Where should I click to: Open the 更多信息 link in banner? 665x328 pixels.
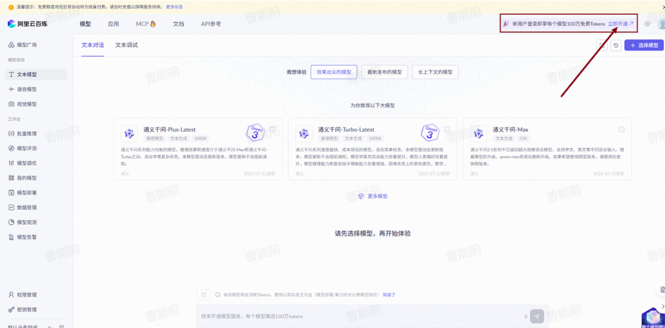point(174,7)
